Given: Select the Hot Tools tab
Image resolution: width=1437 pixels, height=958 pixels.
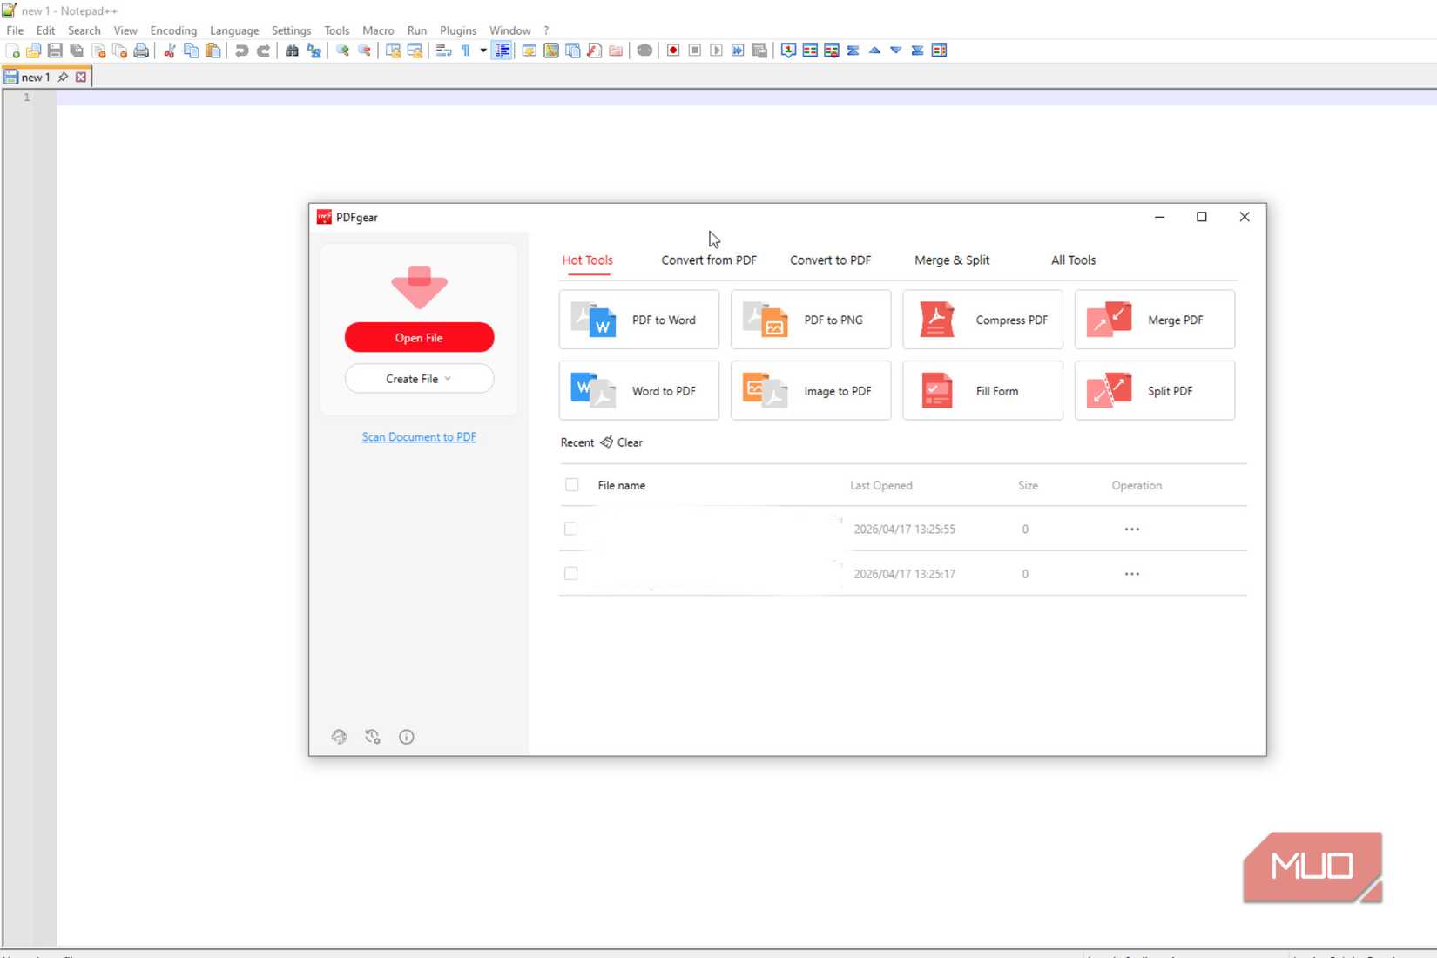Looking at the screenshot, I should 587,260.
